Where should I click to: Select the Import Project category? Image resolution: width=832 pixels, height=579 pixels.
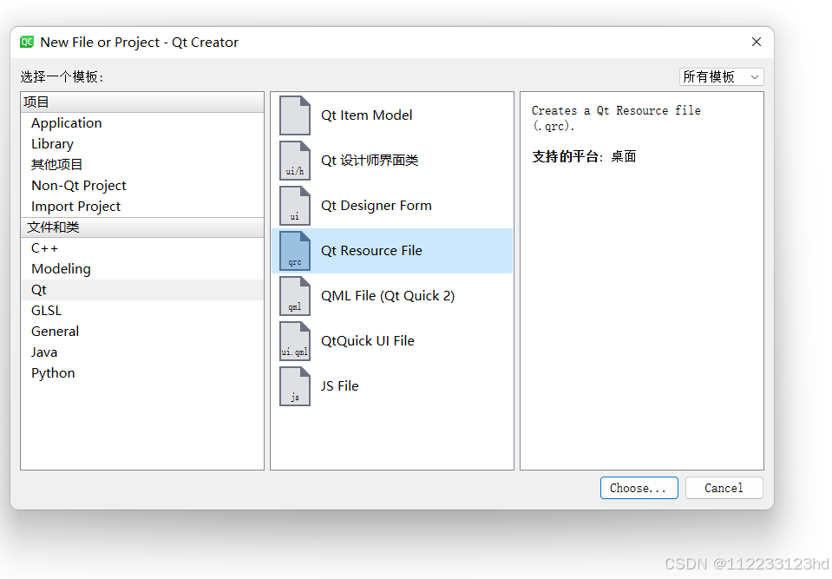click(141, 206)
